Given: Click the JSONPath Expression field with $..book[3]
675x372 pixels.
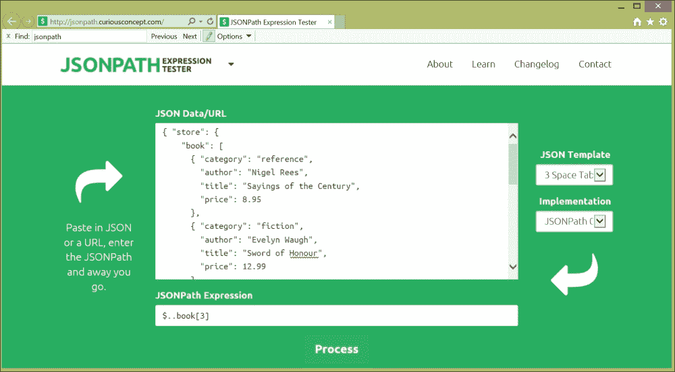Looking at the screenshot, I should click(x=336, y=315).
